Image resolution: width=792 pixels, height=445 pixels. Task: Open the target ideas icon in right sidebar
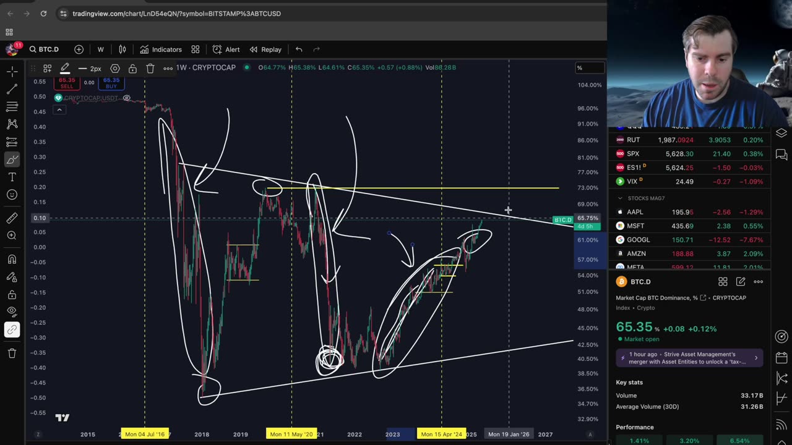click(781, 337)
